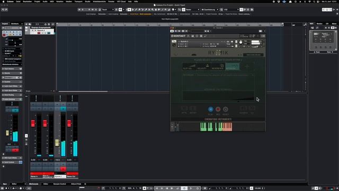339x191 pixels.
Task: Select the Mute (X) tool in toolbar
Action: pos(149,10)
